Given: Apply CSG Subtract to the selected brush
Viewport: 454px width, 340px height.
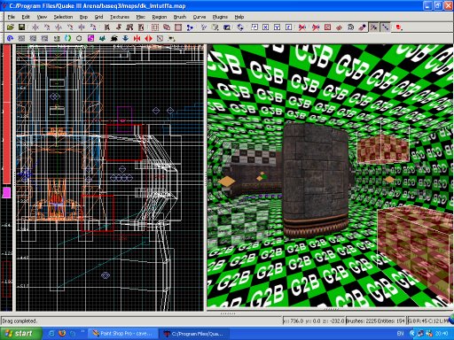Looking at the screenshot, I should [x=155, y=27].
